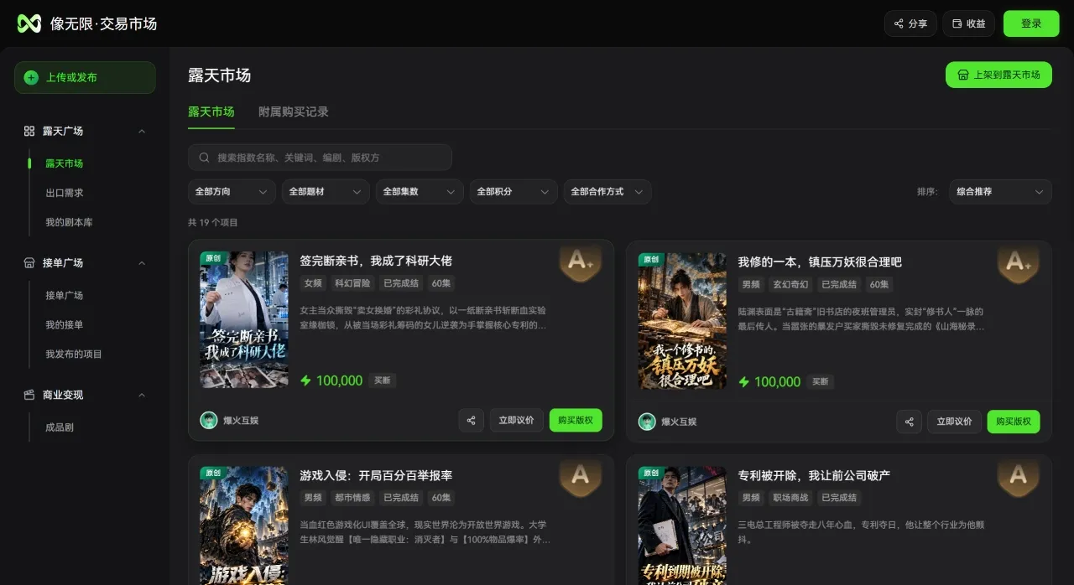Open 我的接单 in sidebar

[64, 324]
